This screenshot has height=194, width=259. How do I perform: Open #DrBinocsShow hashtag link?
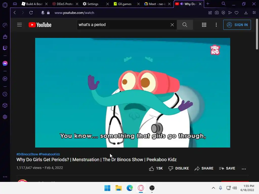point(27,154)
